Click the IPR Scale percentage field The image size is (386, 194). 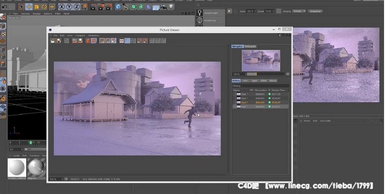point(251,11)
